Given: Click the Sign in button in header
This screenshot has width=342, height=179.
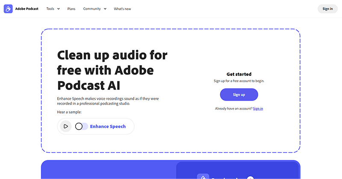Looking at the screenshot, I should coord(327,9).
